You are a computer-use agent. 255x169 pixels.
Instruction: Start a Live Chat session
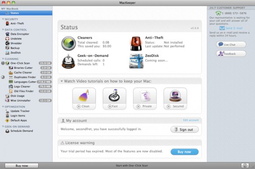[x=231, y=44]
